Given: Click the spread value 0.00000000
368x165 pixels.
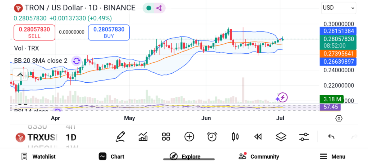Looking at the screenshot, I should click(72, 32).
